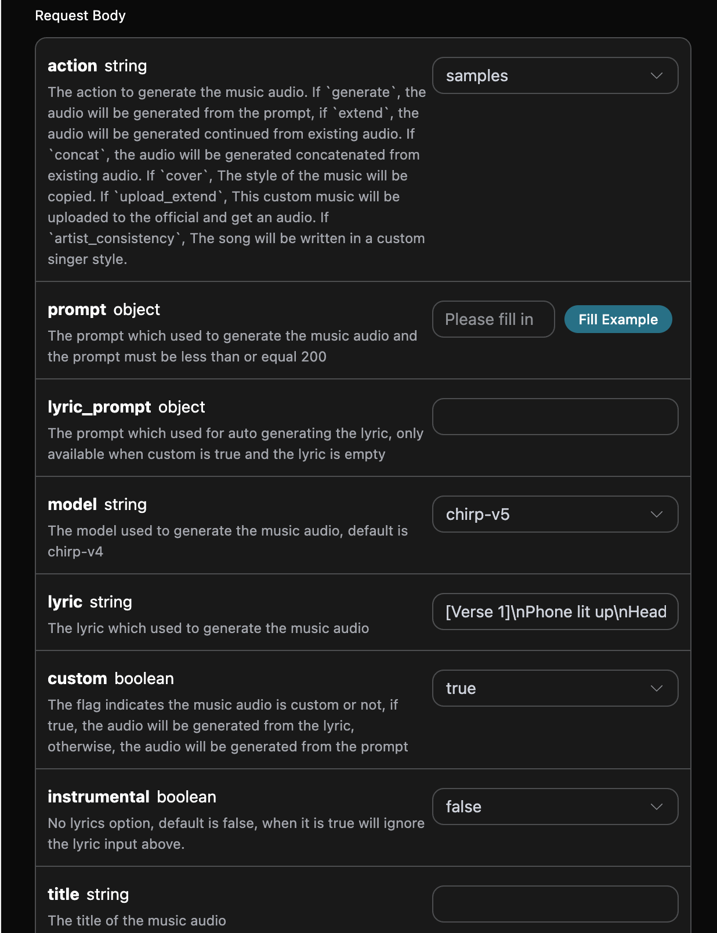Click the 'model' parameter name
This screenshot has width=717, height=933.
tap(73, 505)
